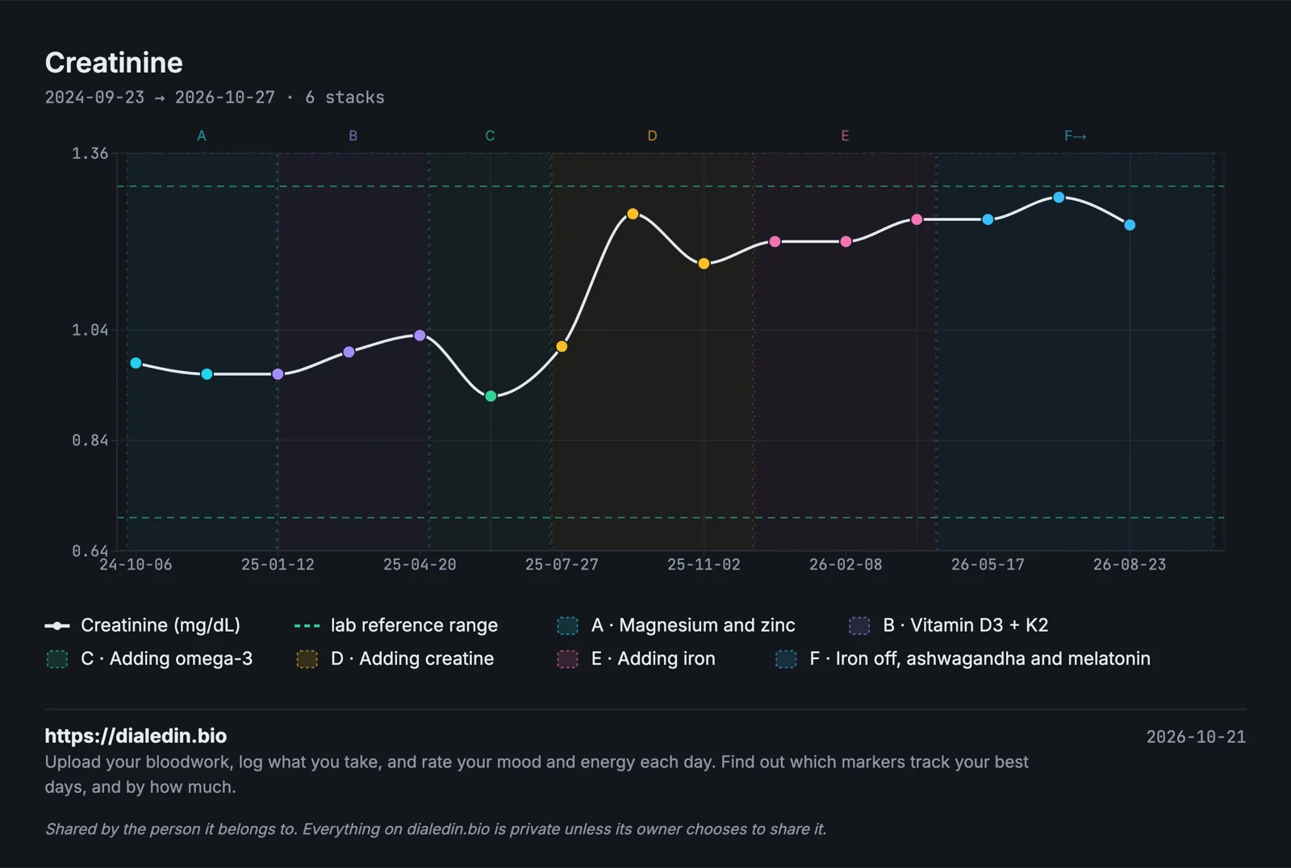
Task: Click the "2026-10-21" date in the footer
Action: pyautogui.click(x=1196, y=737)
